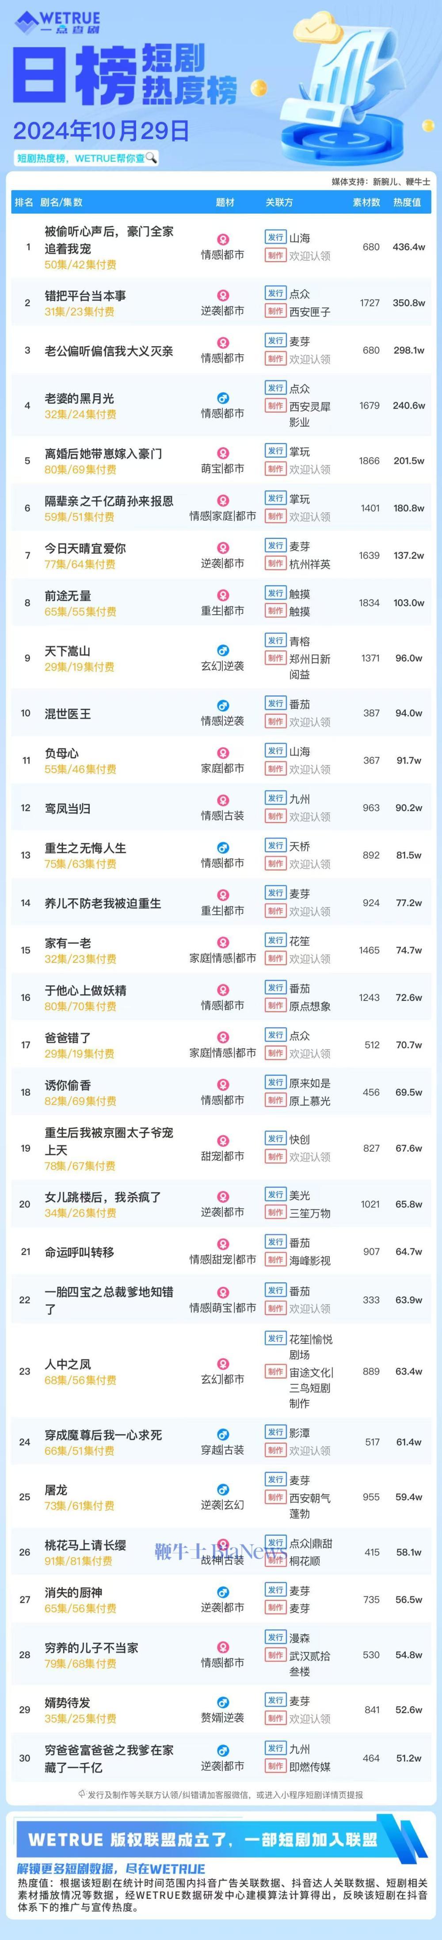The width and height of the screenshot is (442, 1940).
Task: Select the 排名 column header
Action: pos(24,202)
